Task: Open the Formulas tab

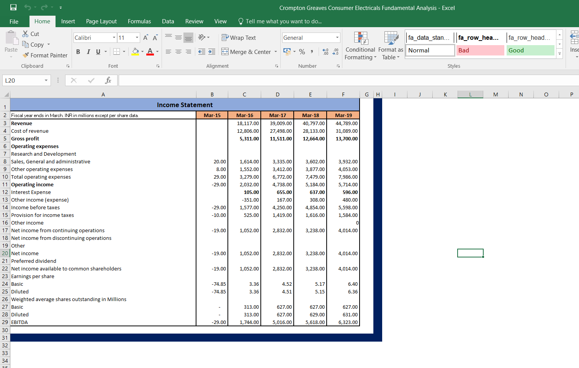Action: pyautogui.click(x=139, y=21)
